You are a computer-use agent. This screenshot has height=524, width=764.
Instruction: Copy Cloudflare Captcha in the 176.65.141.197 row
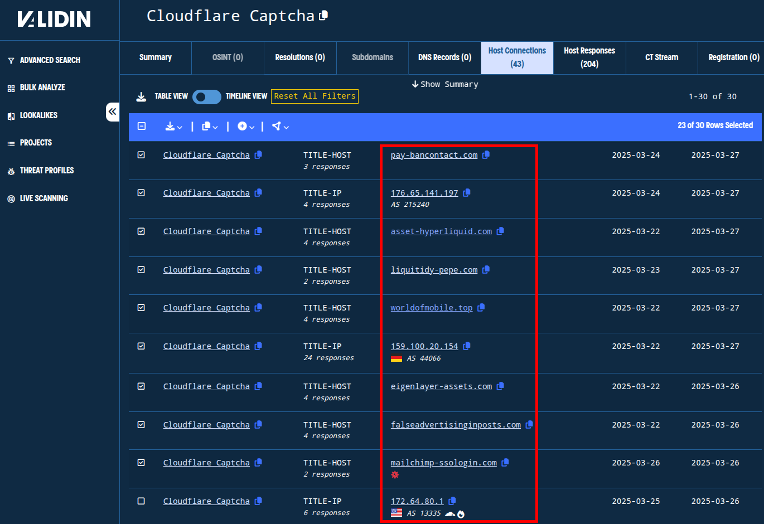click(258, 193)
